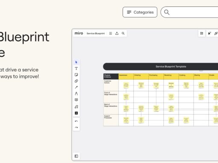Viewport: 218px width, 163px height.
Task: Open the Categories dropdown
Action: [140, 12]
